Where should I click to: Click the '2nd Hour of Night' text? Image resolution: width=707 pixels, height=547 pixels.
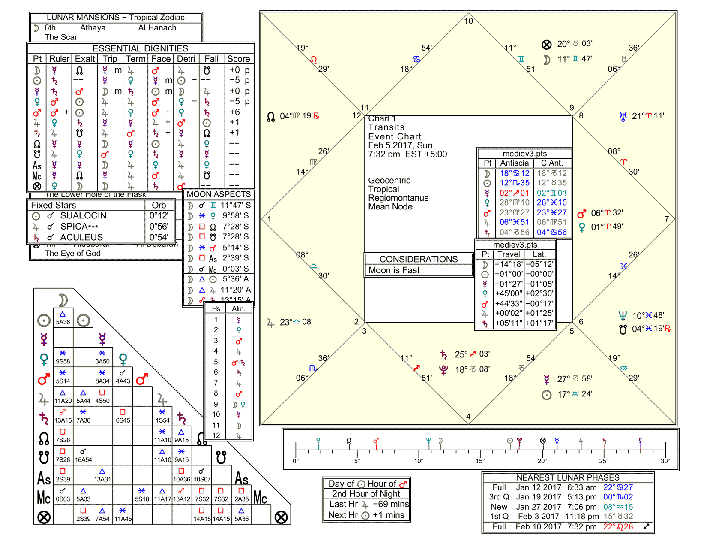tap(366, 494)
